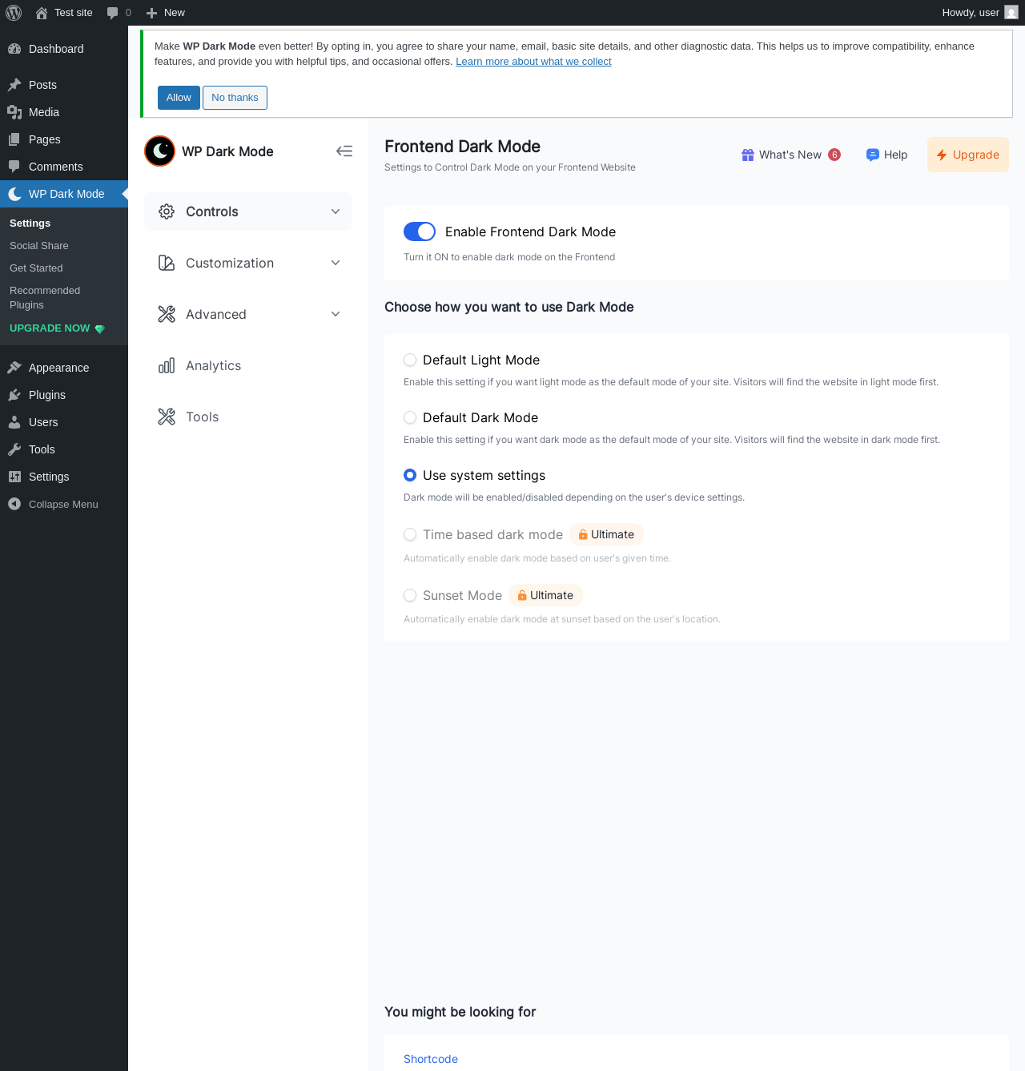This screenshot has height=1071, width=1025.
Task: Click the Settings sliders icon in WordPress sidebar
Action: tap(14, 477)
